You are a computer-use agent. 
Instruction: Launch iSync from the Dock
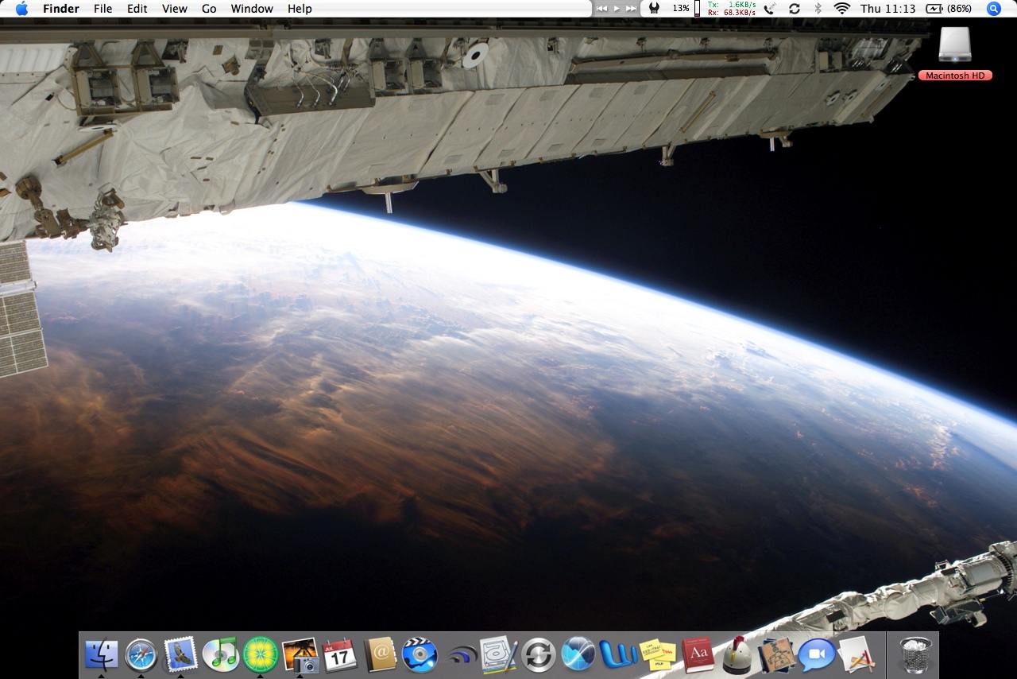[539, 655]
